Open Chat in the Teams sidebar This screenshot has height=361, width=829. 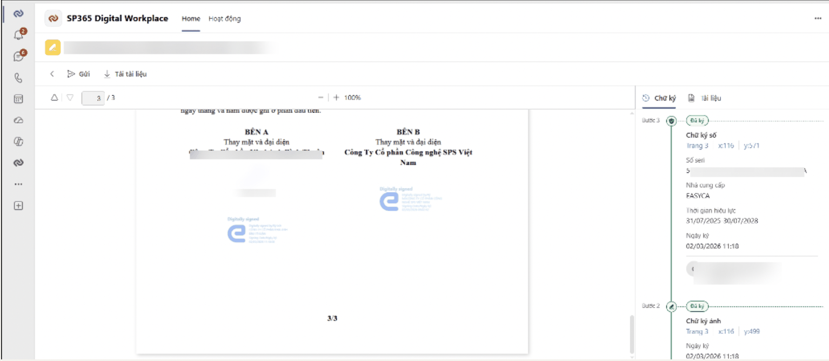[19, 56]
